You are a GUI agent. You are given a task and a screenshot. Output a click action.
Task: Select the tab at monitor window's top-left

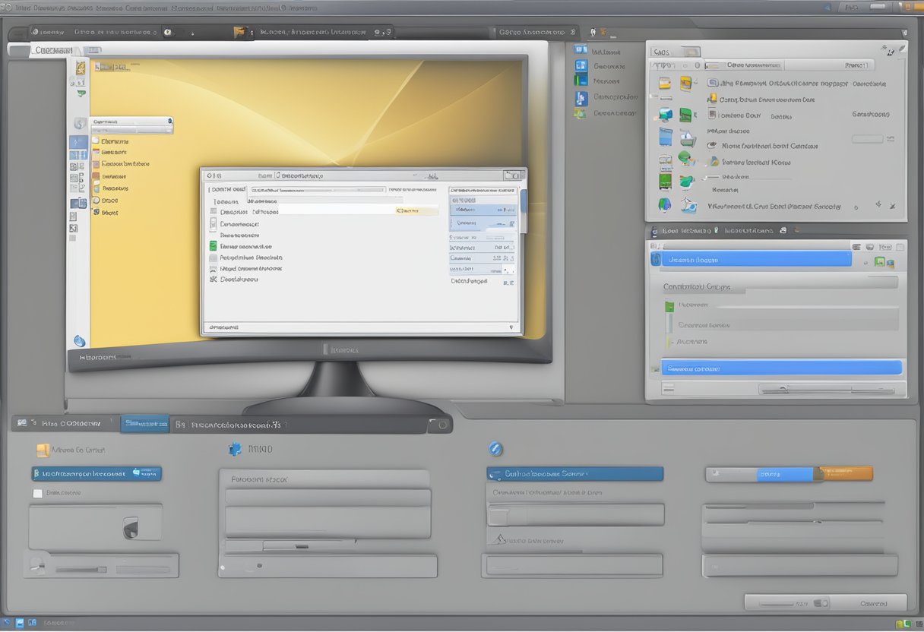click(53, 50)
